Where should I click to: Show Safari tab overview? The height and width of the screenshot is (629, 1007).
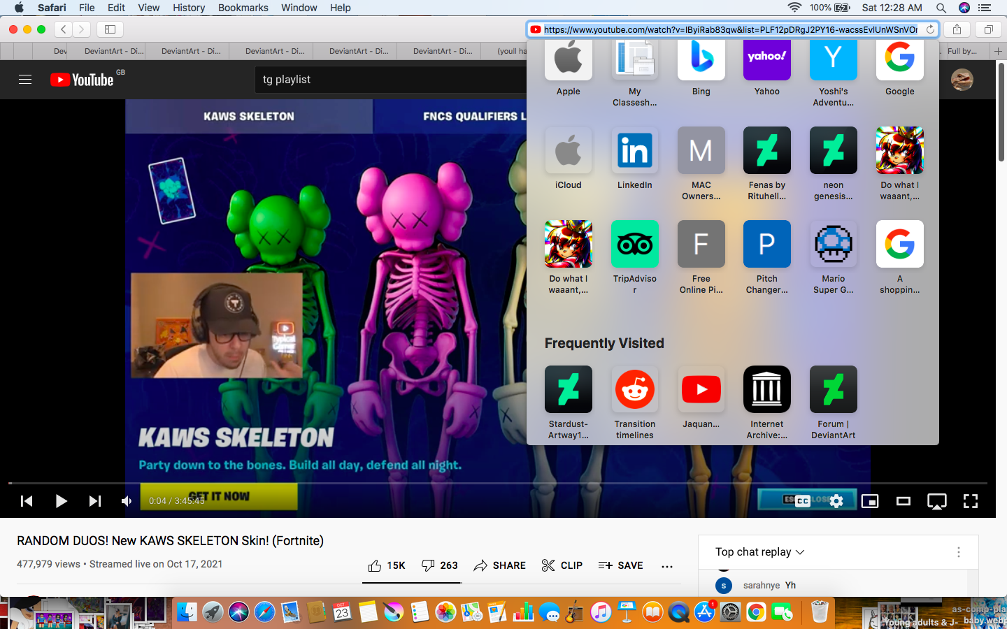(989, 29)
